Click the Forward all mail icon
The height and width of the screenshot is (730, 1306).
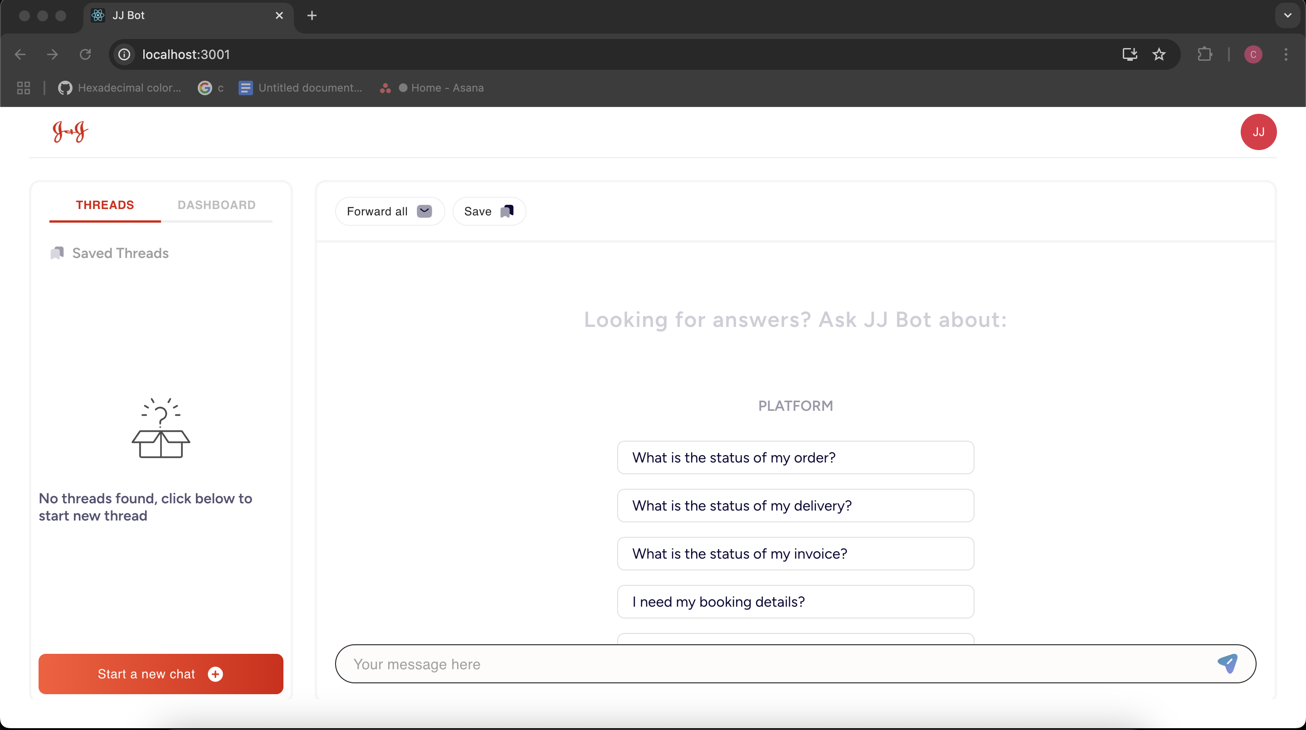point(424,211)
